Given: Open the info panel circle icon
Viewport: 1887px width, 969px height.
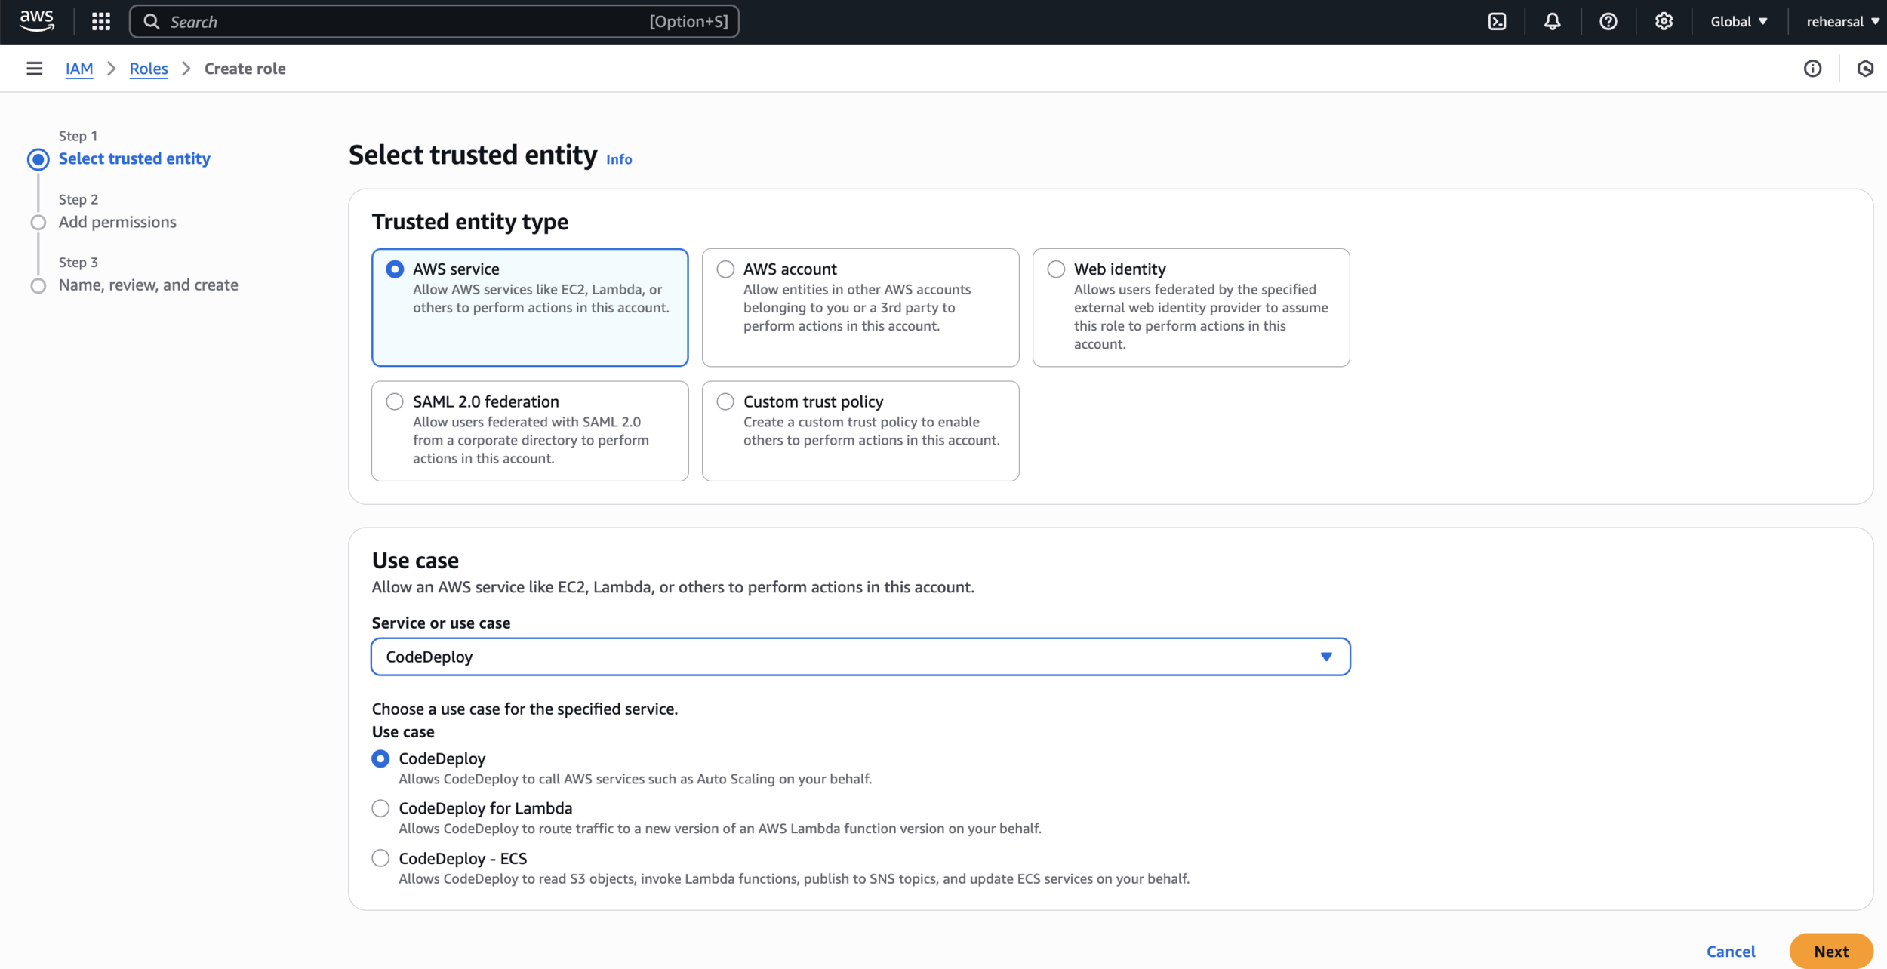Looking at the screenshot, I should tap(1812, 69).
